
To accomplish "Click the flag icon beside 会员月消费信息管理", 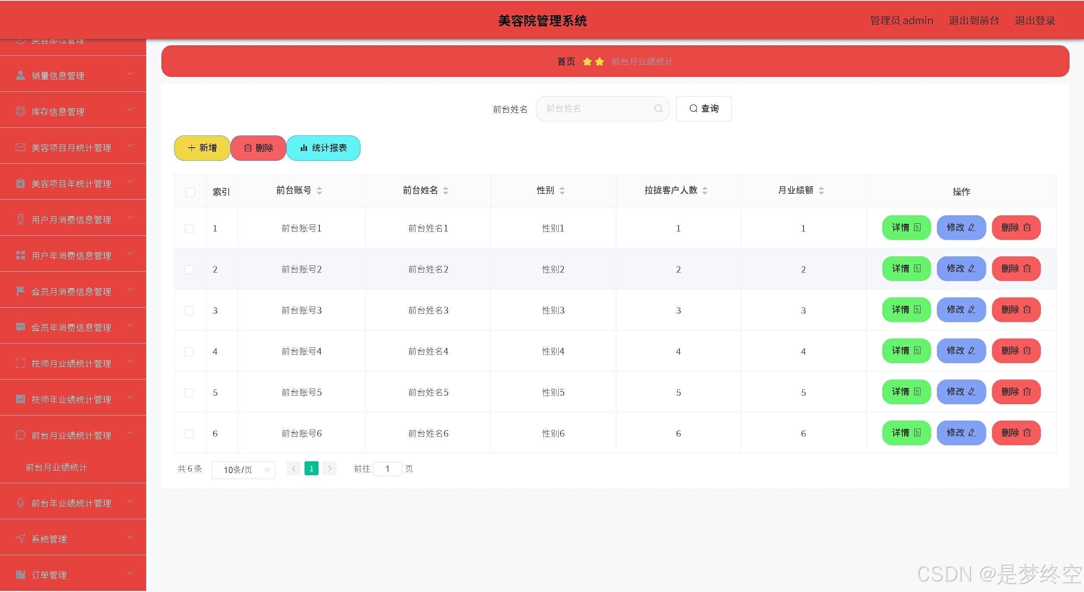I will click(20, 291).
